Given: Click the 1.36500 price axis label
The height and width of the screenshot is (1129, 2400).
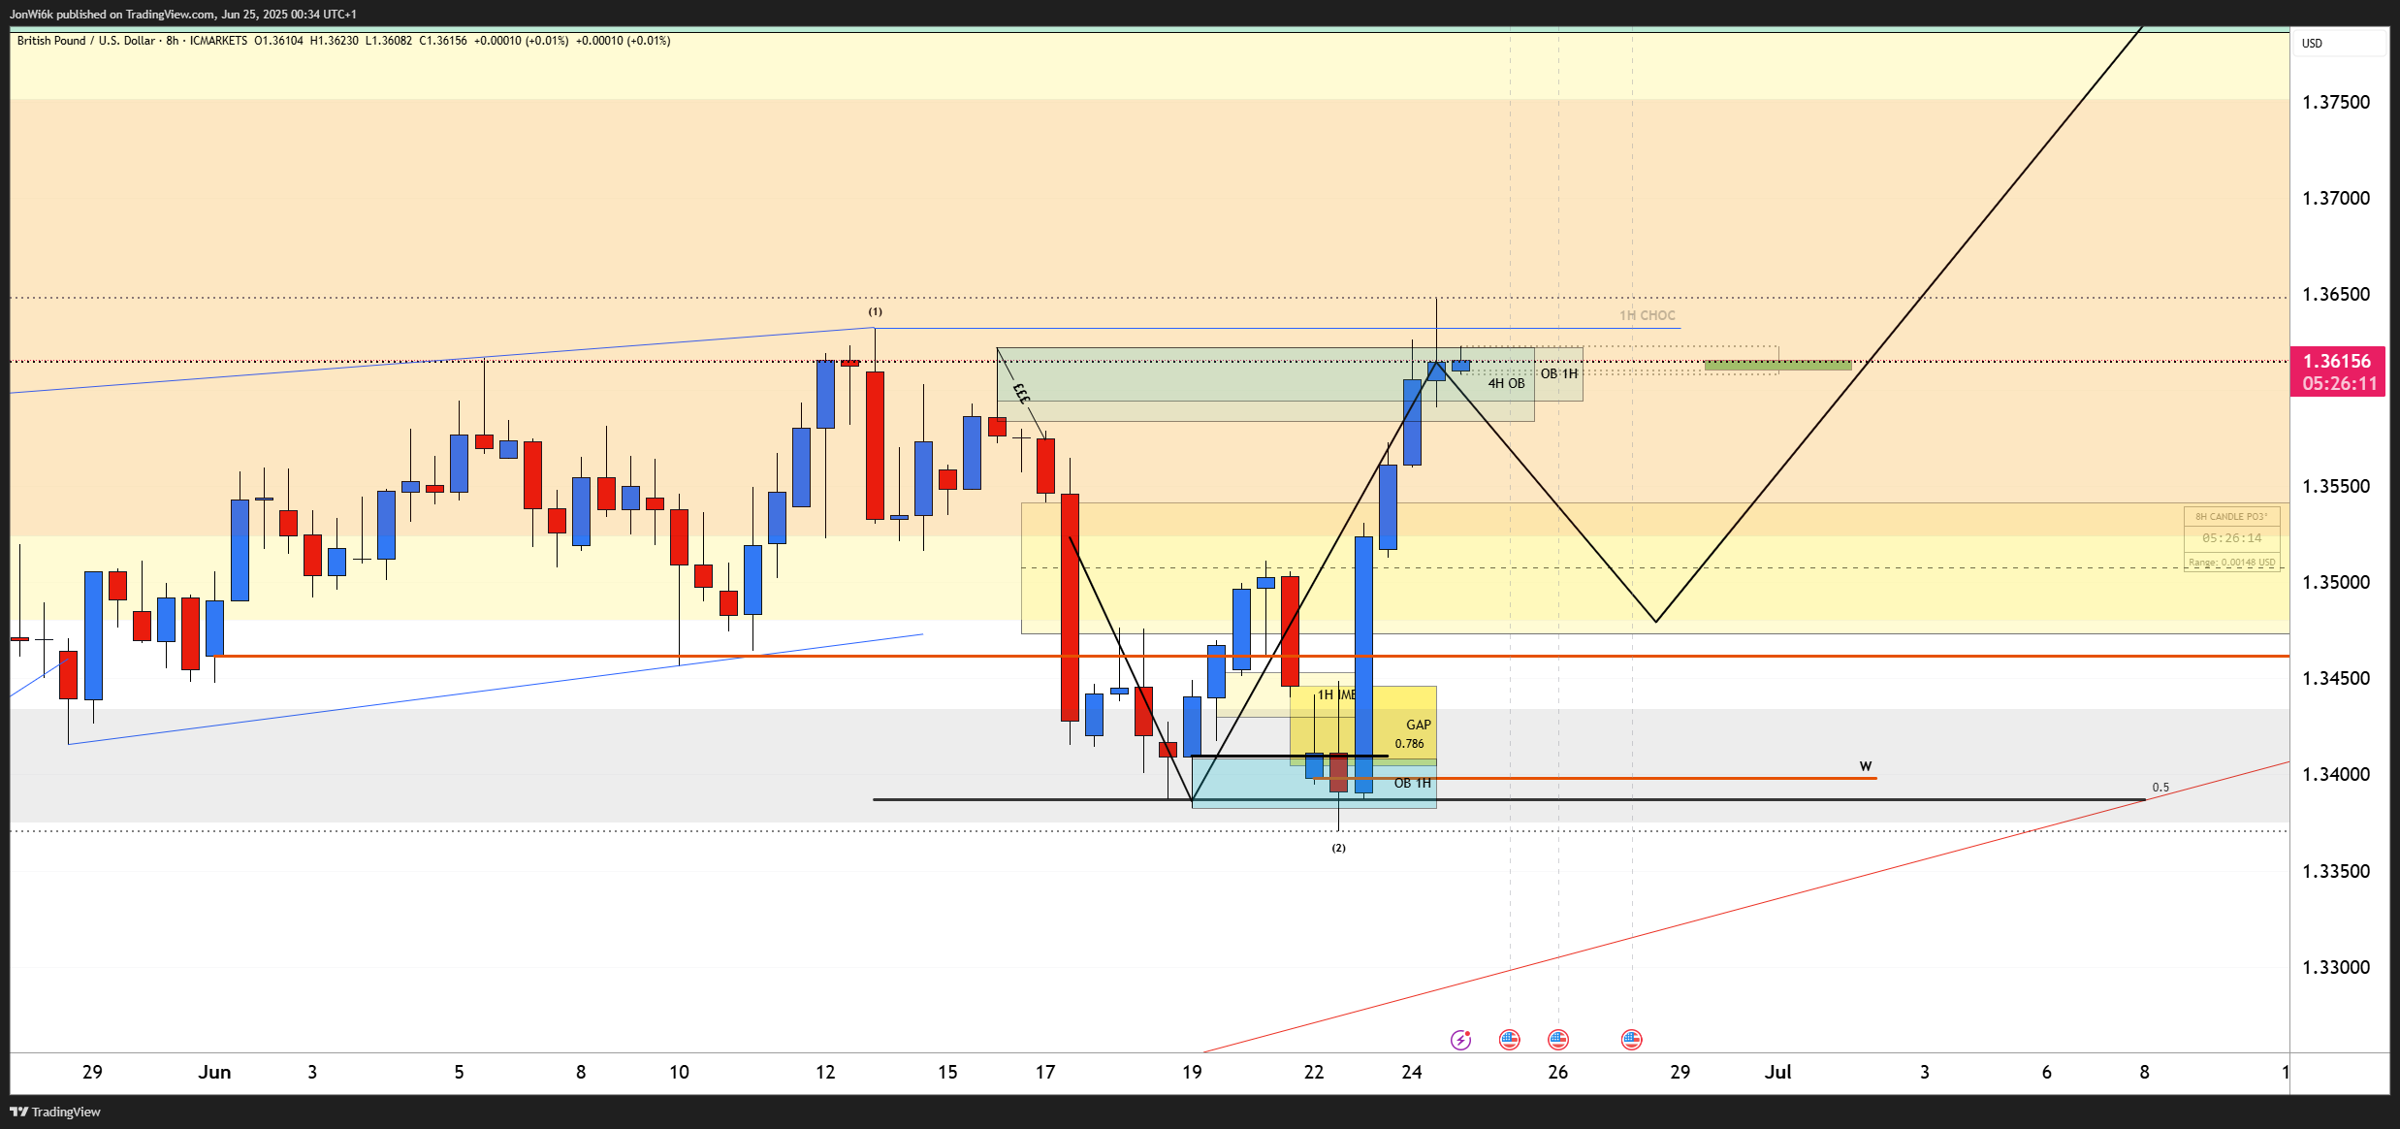Looking at the screenshot, I should click(x=2336, y=294).
